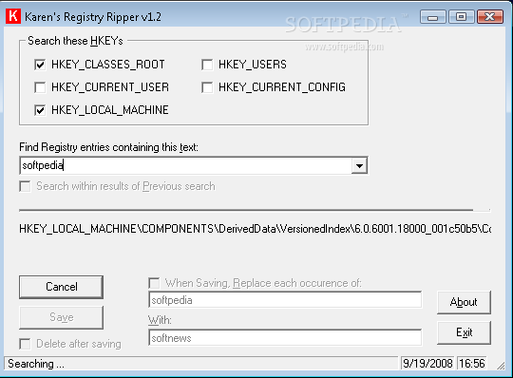
Task: Uncheck the HKEY_LOCAL_MACHINE checkbox
Action: (40, 110)
